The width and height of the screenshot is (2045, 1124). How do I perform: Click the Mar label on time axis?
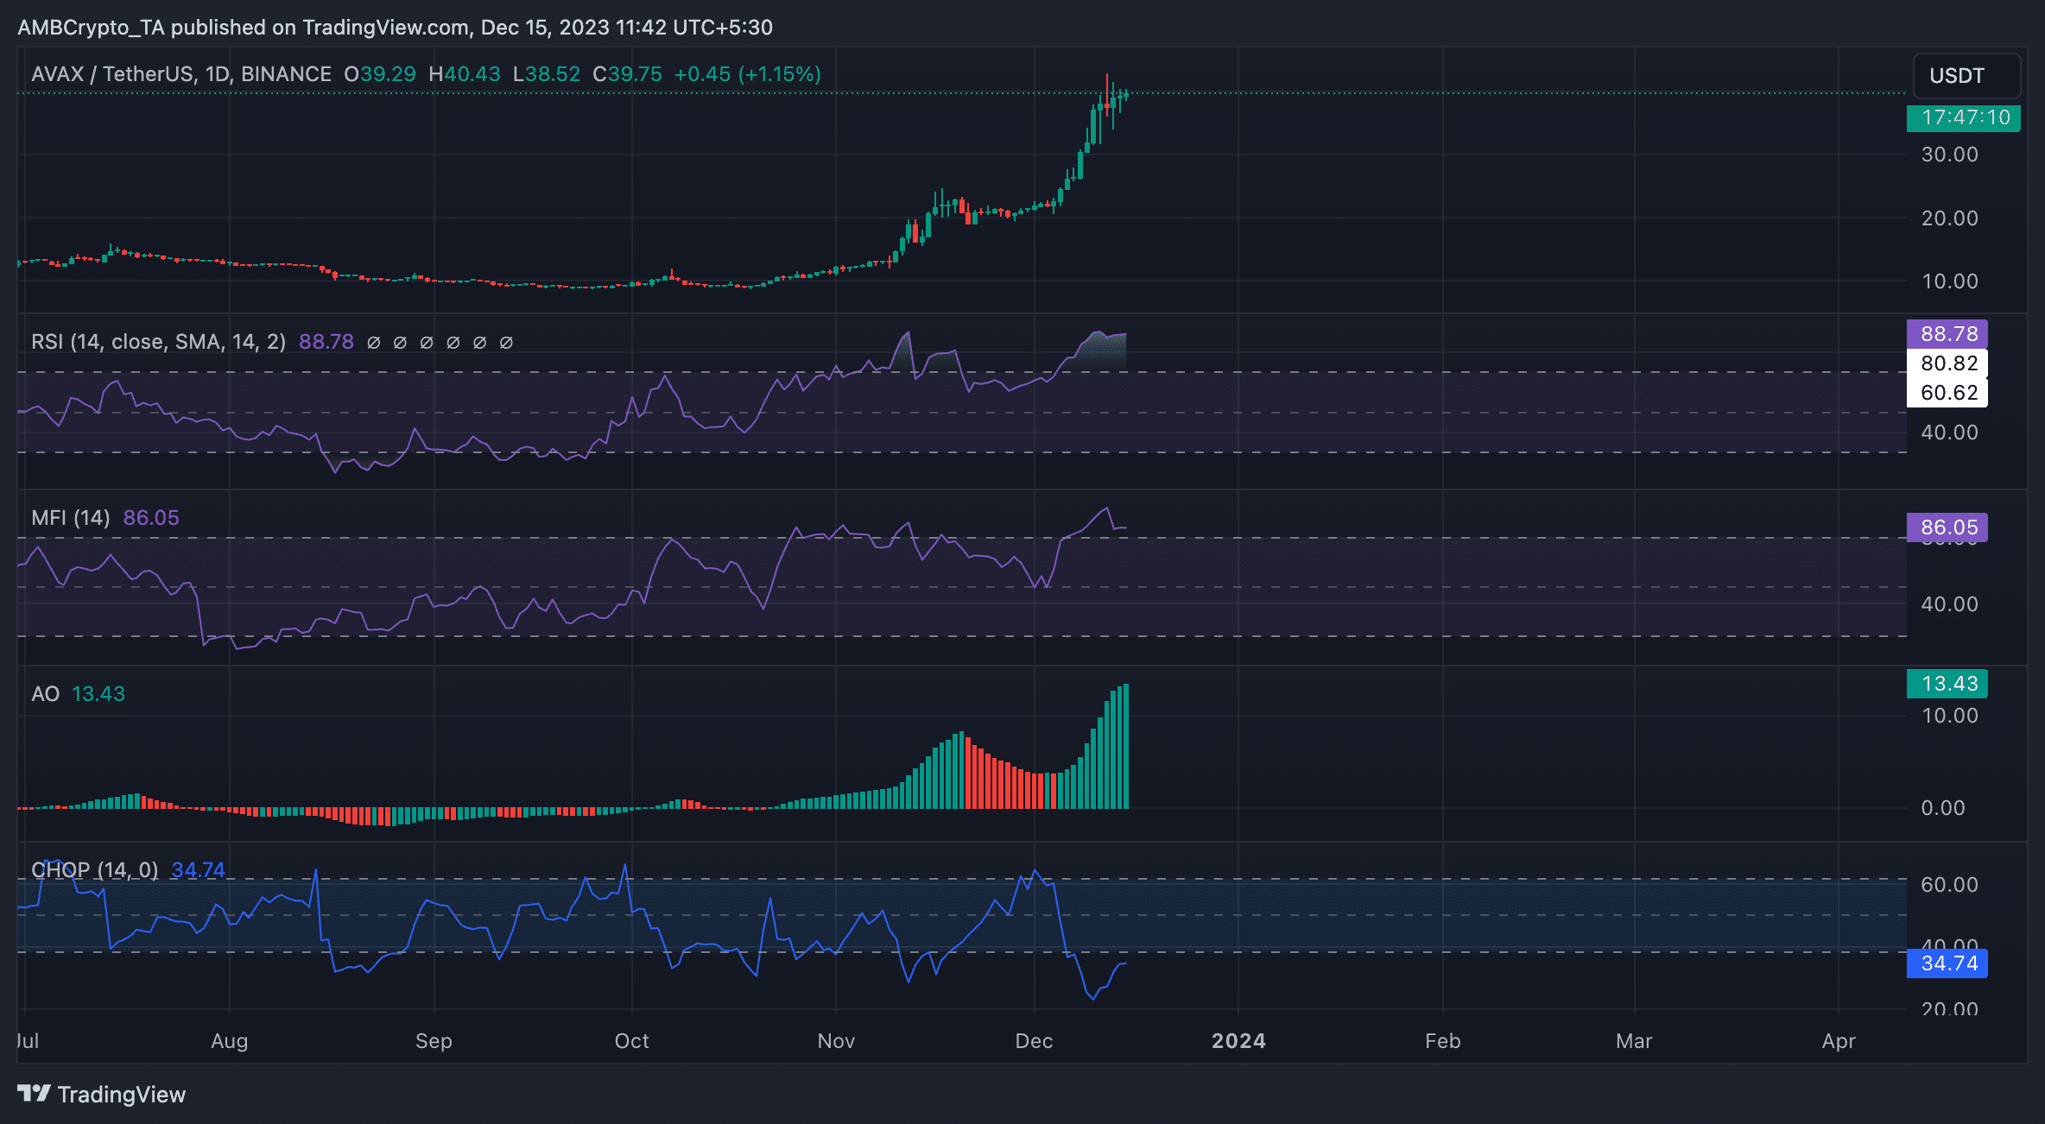(1634, 1041)
